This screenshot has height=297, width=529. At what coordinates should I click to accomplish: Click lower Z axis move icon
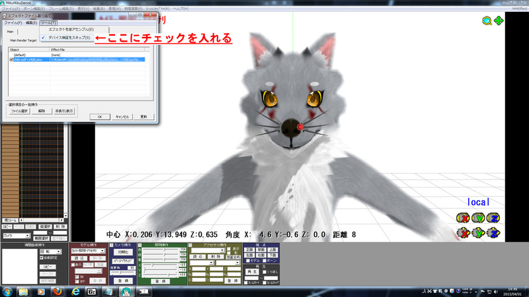coord(493,233)
